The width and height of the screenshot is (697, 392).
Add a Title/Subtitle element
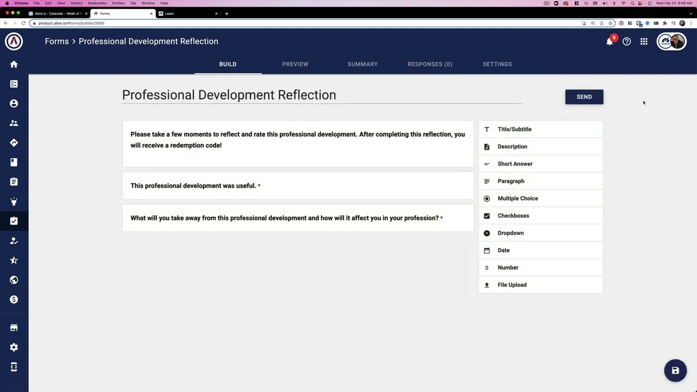(541, 129)
